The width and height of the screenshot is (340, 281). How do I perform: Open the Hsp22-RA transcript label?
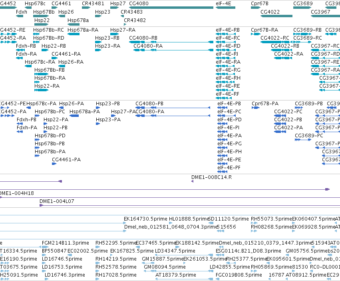pyautogui.click(x=47, y=86)
